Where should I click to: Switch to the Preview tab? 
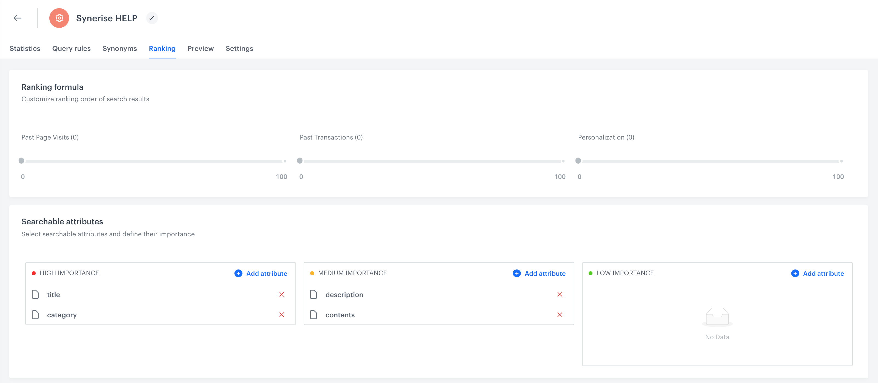(201, 48)
